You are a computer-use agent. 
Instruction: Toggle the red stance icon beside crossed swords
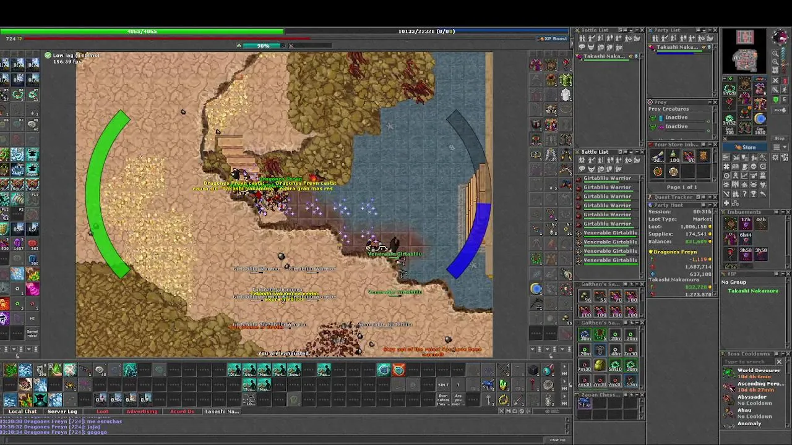785,80
